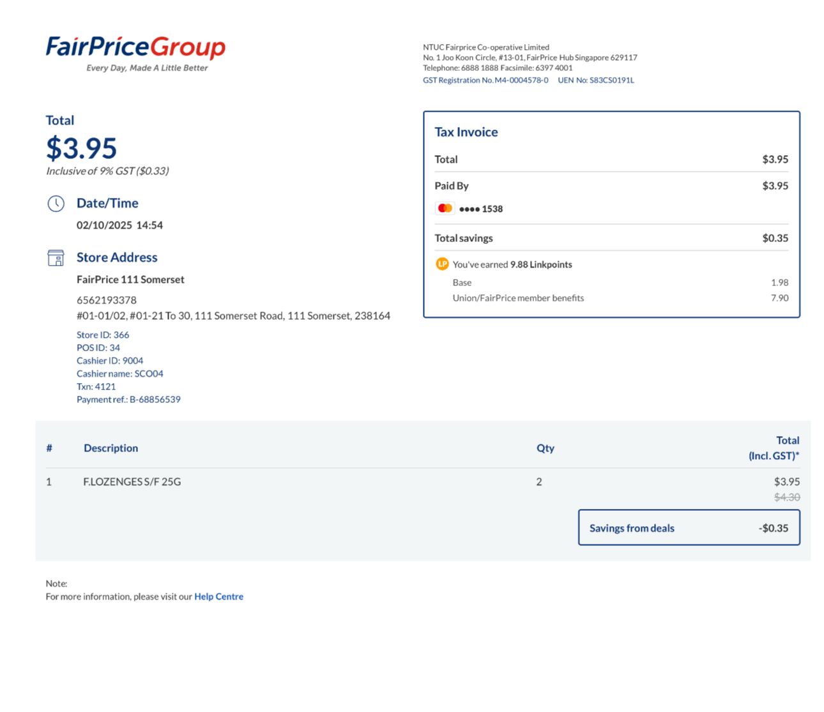Click the Mastercard card icon
Screen dimensions: 824x712
tap(445, 208)
